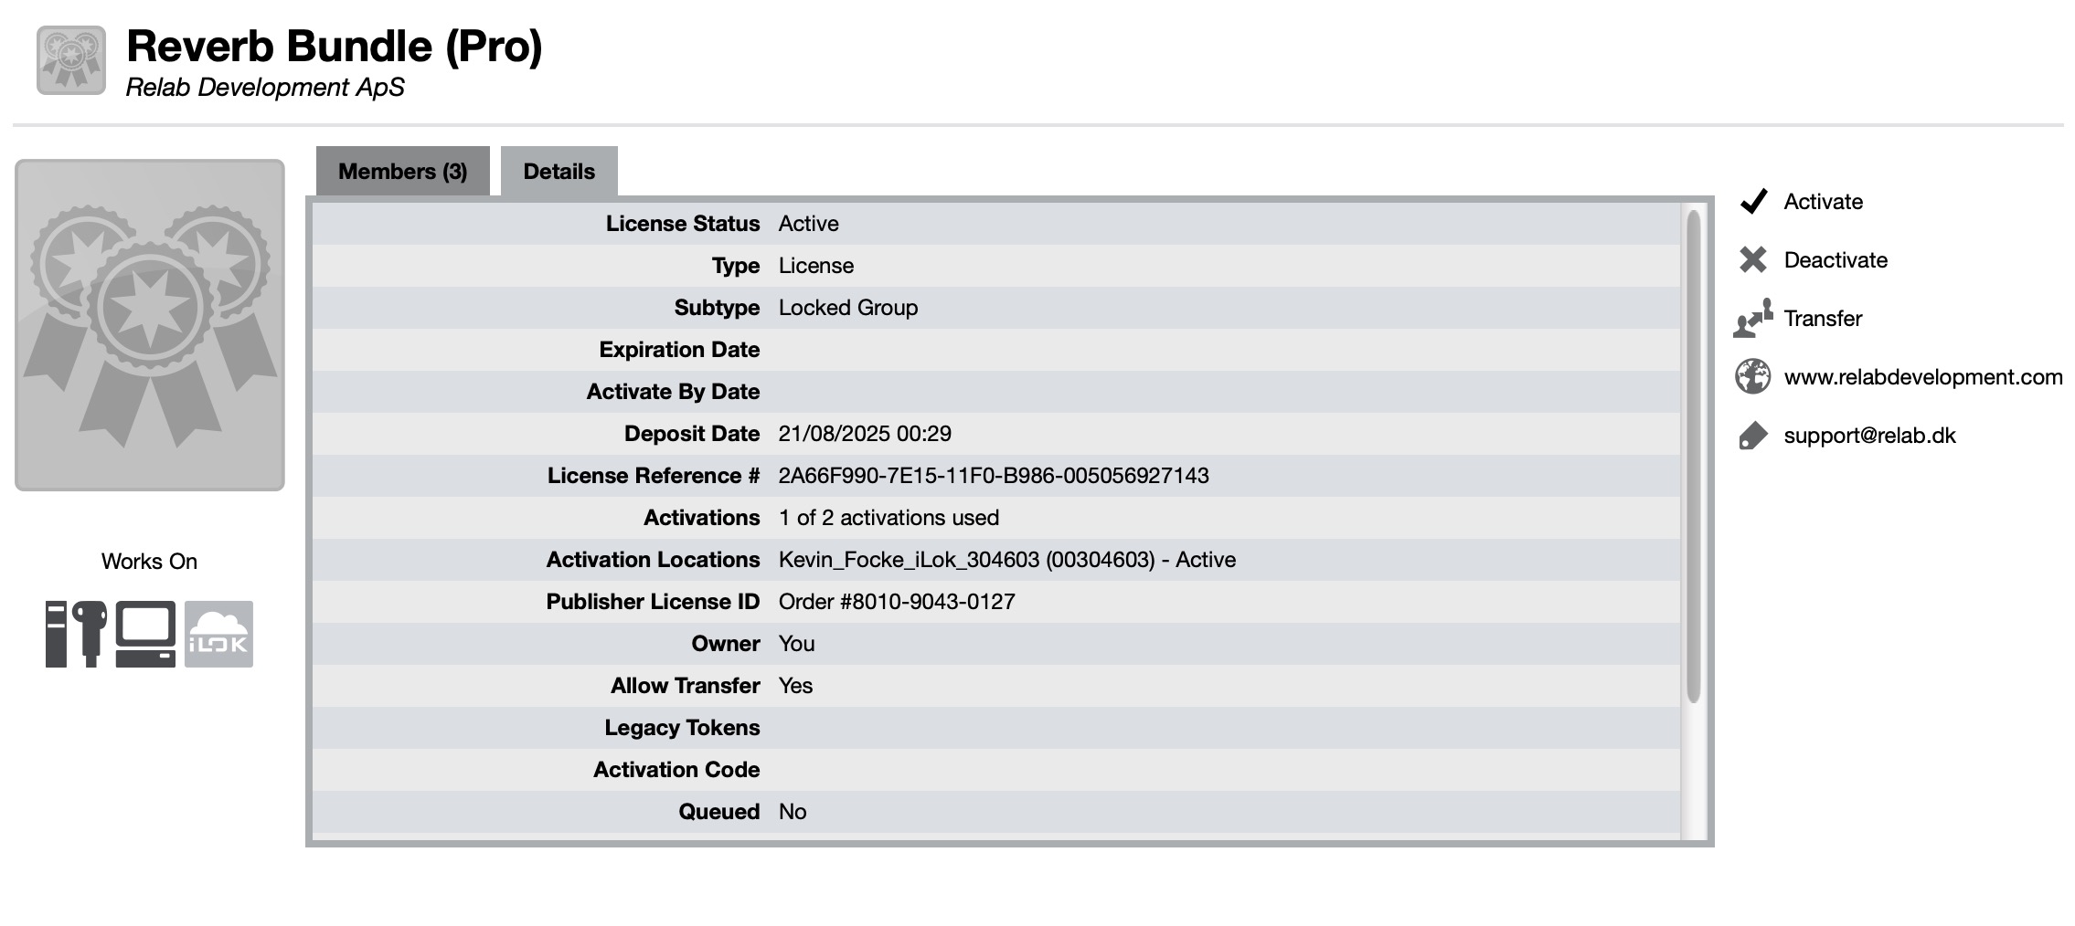The width and height of the screenshot is (2075, 926).
Task: Select the Details tab
Action: [559, 172]
